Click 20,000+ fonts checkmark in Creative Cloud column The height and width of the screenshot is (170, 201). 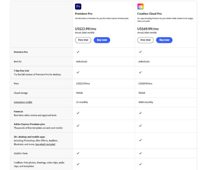140,153
